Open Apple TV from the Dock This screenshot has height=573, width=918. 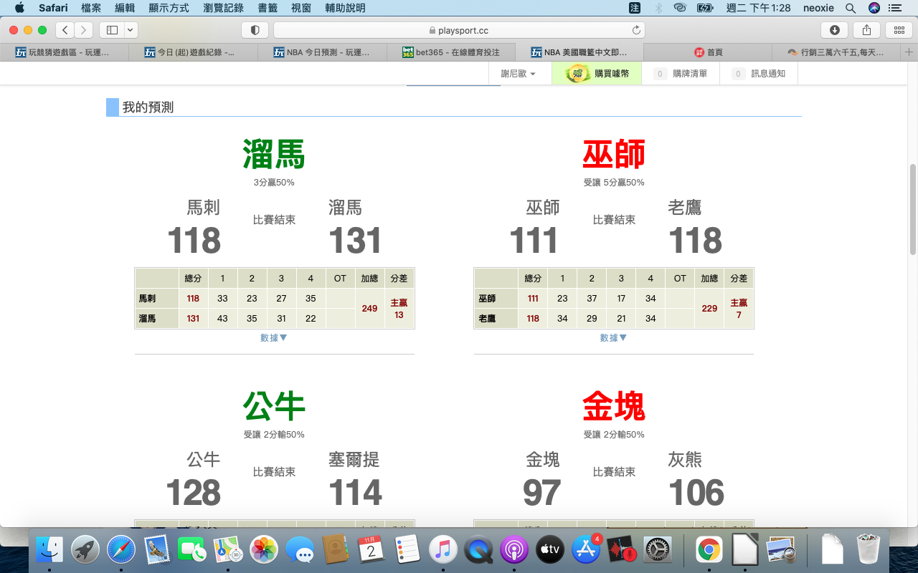(x=550, y=549)
